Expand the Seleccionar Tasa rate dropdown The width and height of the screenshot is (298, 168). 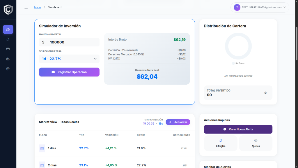tap(69, 59)
